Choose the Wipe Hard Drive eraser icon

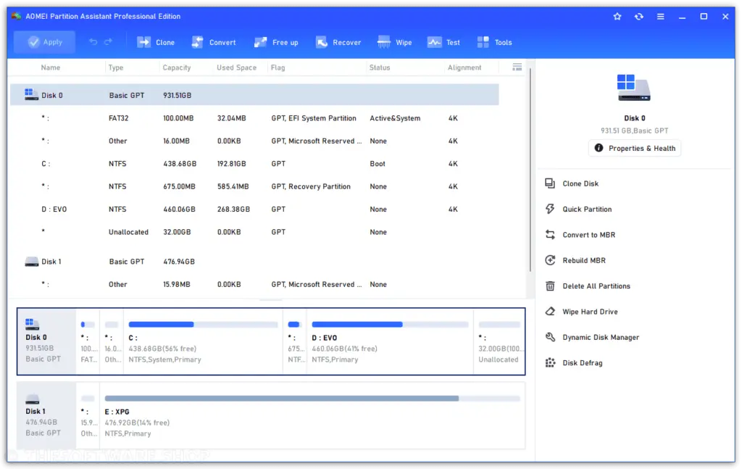(550, 312)
